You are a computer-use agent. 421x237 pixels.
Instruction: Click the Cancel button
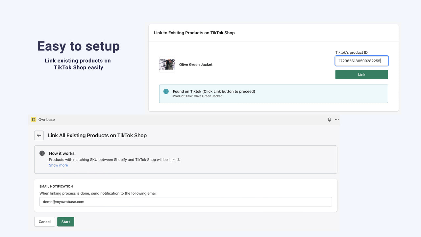(x=44, y=222)
